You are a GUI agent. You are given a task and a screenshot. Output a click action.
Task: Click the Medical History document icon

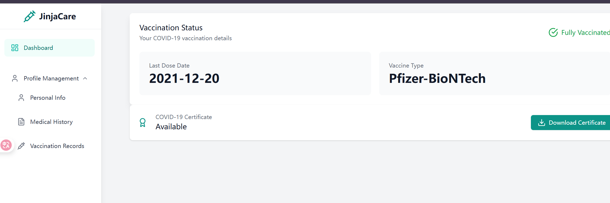click(x=21, y=122)
